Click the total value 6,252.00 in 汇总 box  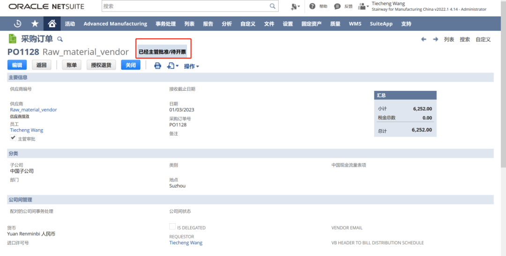click(422, 130)
